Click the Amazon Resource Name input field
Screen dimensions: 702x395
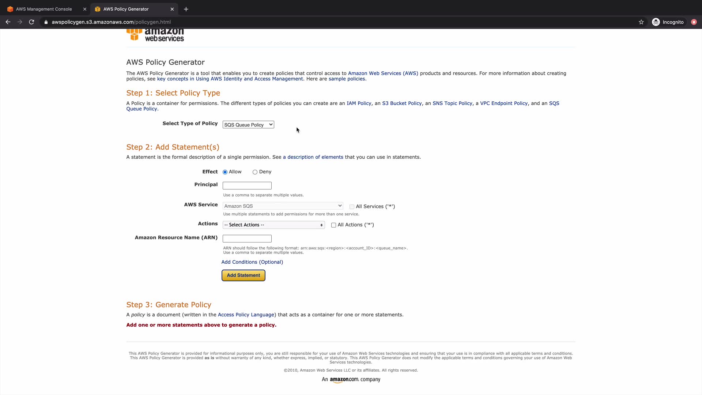point(247,238)
